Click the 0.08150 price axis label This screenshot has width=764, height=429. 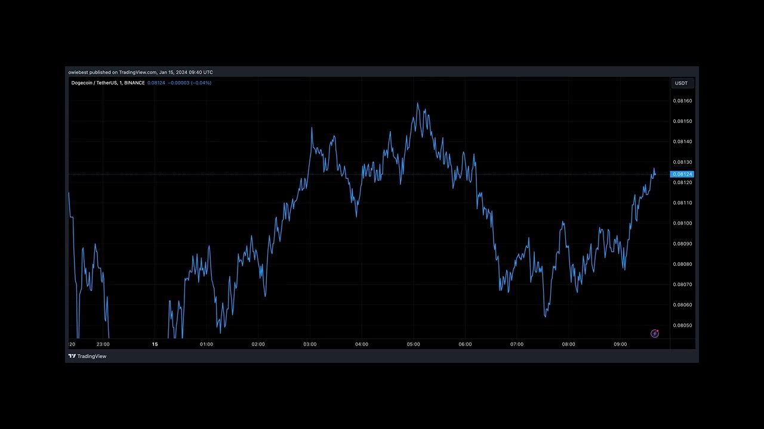(682, 122)
